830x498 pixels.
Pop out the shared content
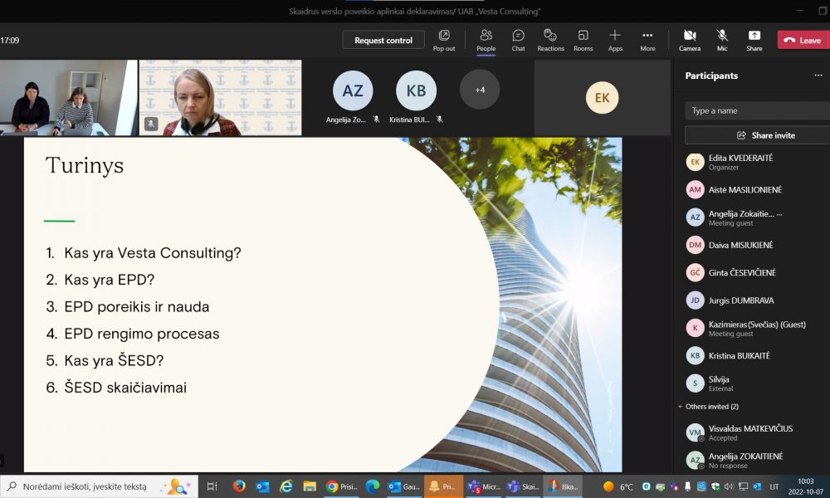coord(443,40)
